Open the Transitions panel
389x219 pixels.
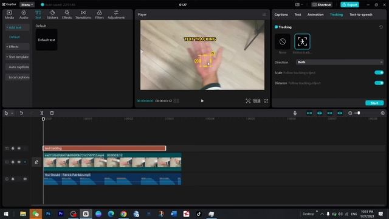pos(83,15)
